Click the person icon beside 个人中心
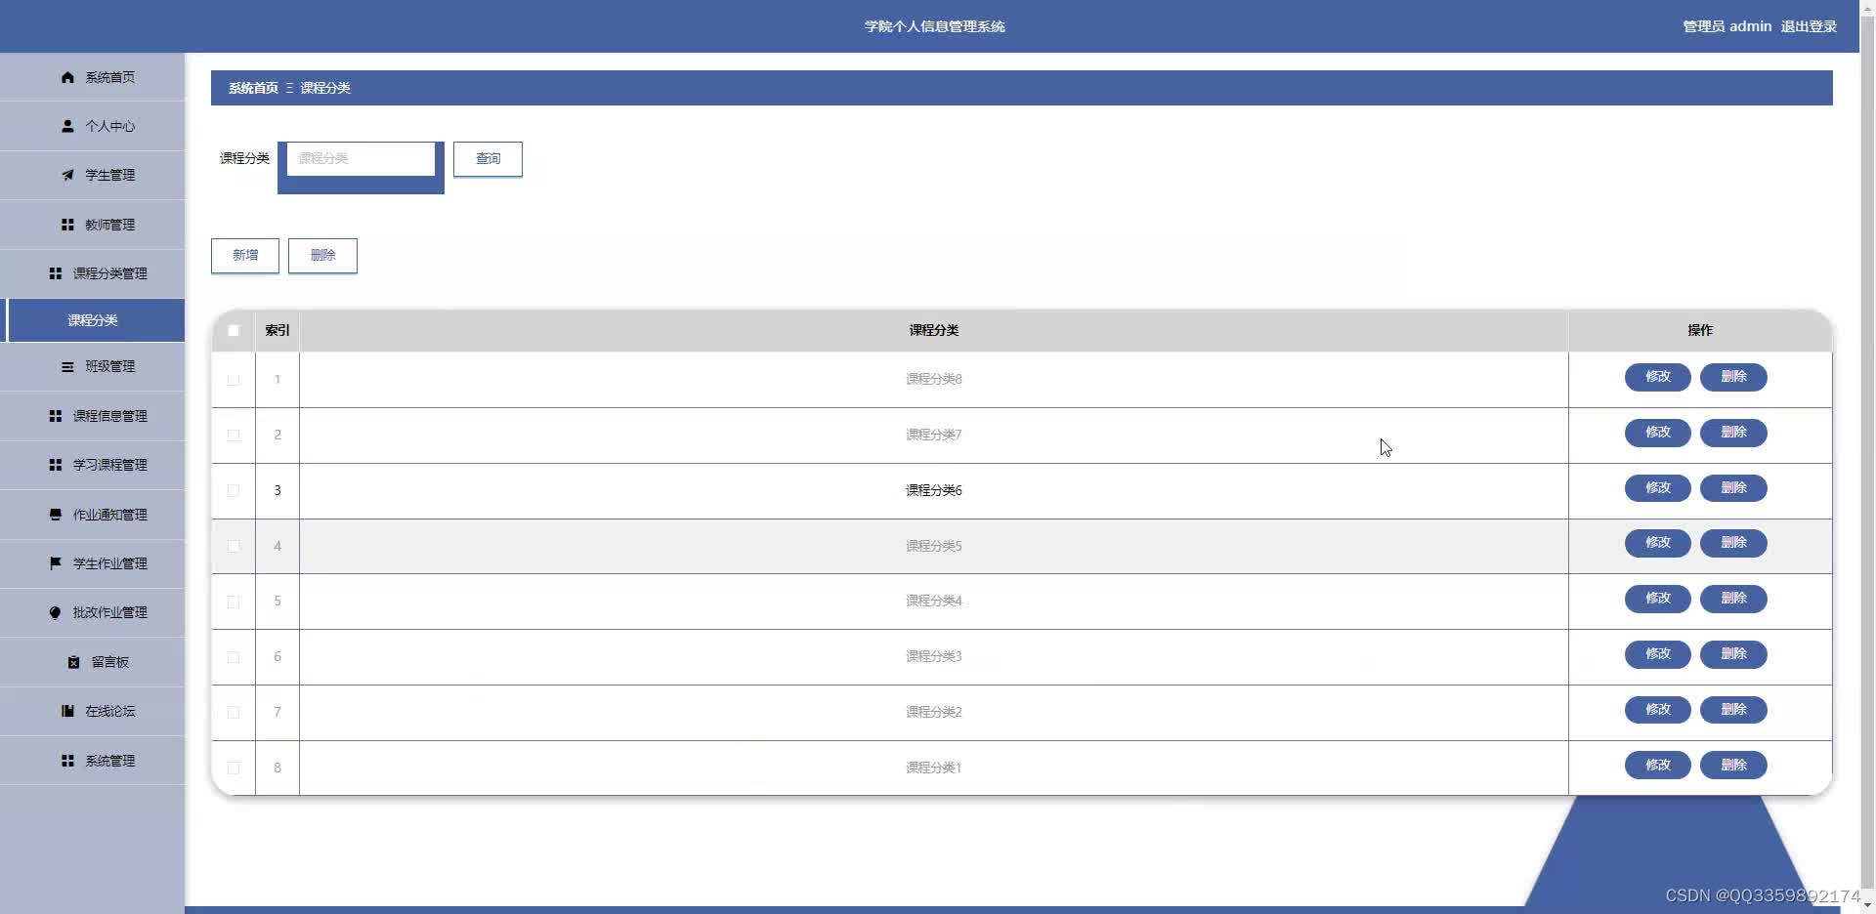Screen dimensions: 1876x914 coord(67,126)
